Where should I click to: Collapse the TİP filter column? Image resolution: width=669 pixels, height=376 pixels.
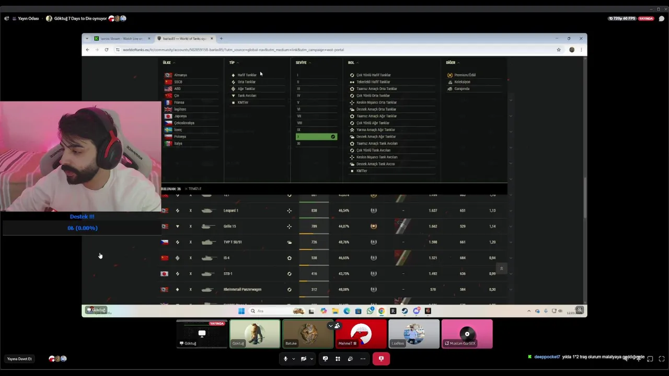pos(234,63)
